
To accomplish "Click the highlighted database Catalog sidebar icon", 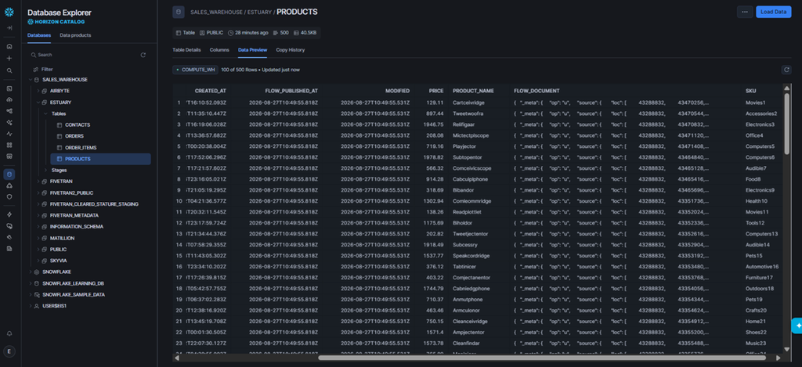I will coord(9,175).
